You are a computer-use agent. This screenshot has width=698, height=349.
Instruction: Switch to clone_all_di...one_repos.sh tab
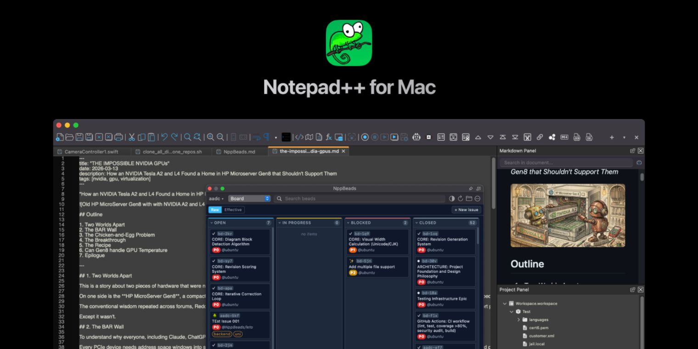coord(171,152)
